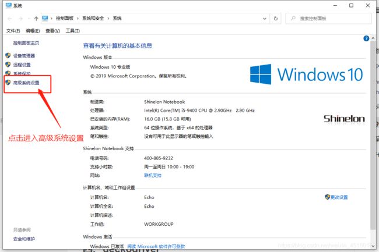Viewport: 379px width, 252px height.
Task: Click the scrollbar down arrow
Action: pos(373,246)
